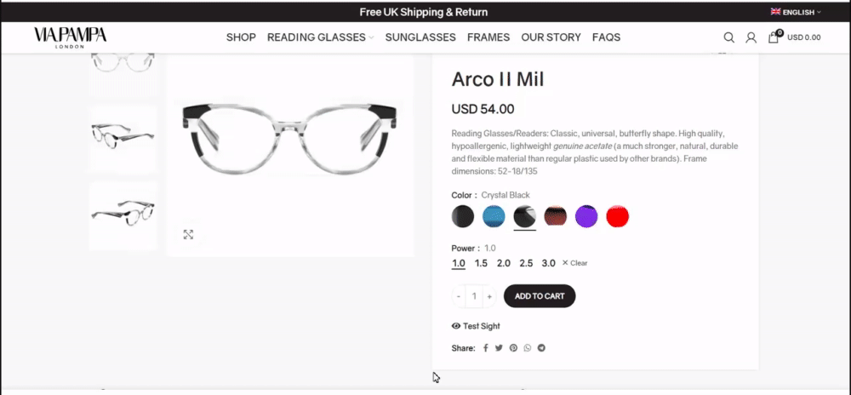Viewport: 851px width, 395px height.
Task: Go to Sunglasses menu item
Action: coord(420,37)
